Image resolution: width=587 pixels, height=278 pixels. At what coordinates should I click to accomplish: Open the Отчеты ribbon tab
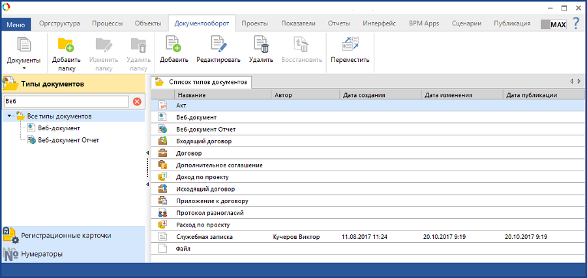(x=339, y=23)
